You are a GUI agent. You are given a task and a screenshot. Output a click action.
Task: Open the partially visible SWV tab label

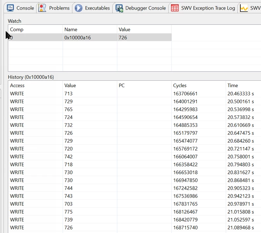[x=255, y=8]
